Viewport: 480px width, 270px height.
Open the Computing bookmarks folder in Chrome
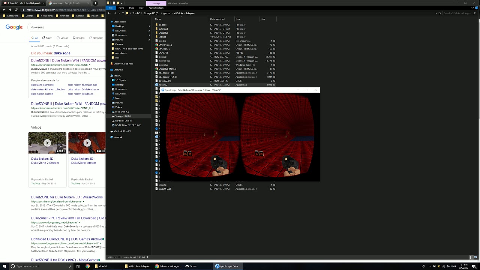10,16
